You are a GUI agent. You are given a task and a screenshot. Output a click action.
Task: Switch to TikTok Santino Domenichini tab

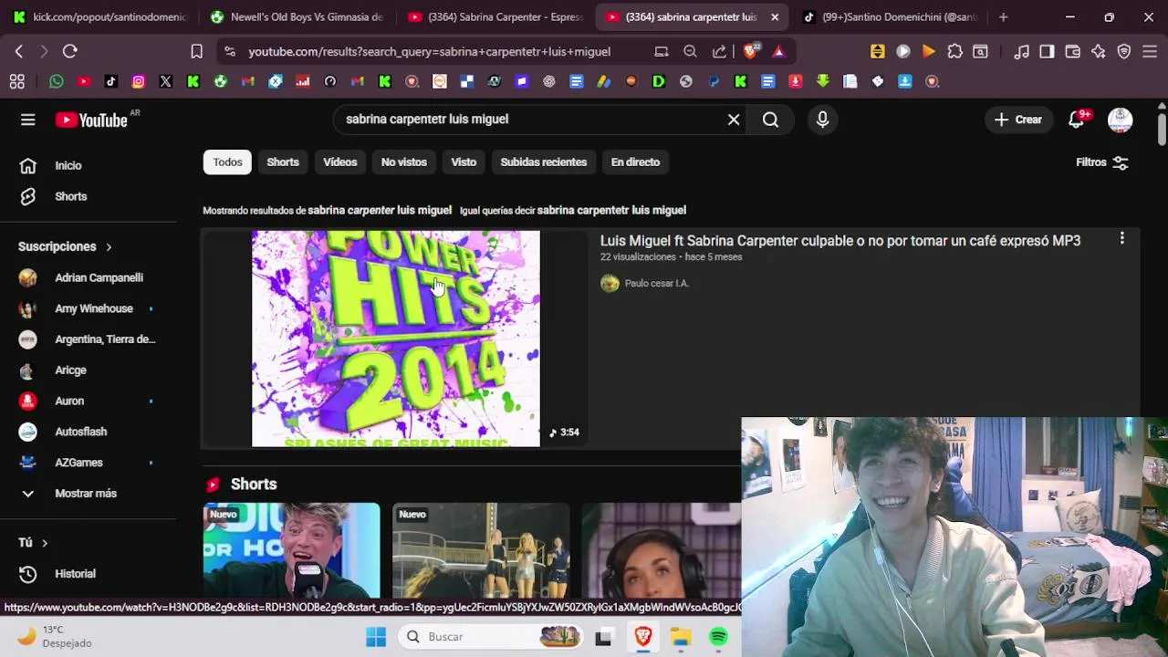[x=891, y=17]
